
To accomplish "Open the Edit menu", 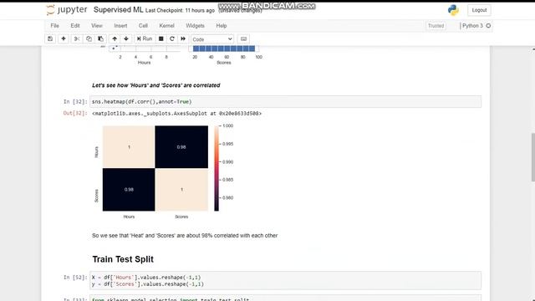I will coord(75,26).
